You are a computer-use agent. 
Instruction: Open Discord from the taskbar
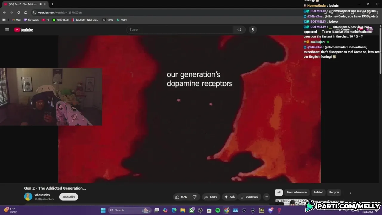pos(270,210)
